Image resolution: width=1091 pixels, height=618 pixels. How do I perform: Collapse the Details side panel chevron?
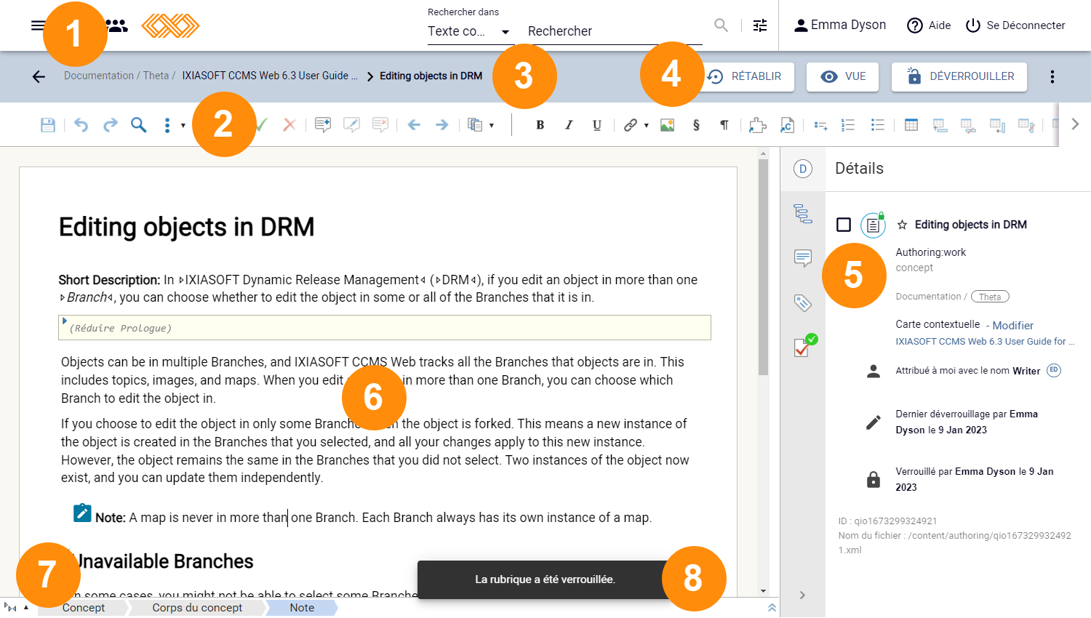pyautogui.click(x=802, y=595)
